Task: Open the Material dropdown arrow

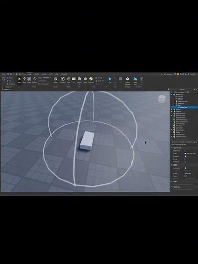Action: pyautogui.click(x=91, y=84)
